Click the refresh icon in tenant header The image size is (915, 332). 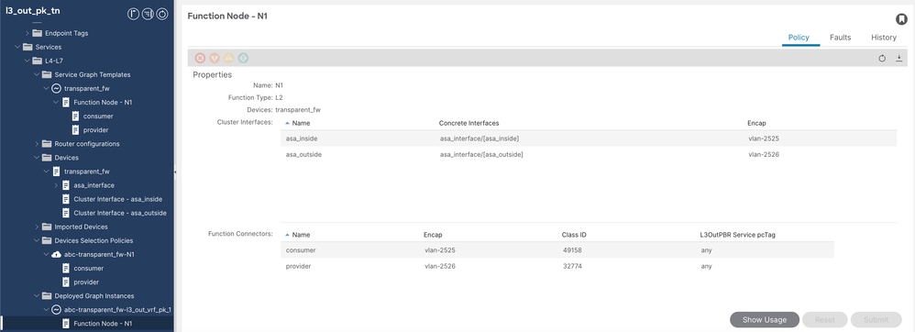point(162,14)
